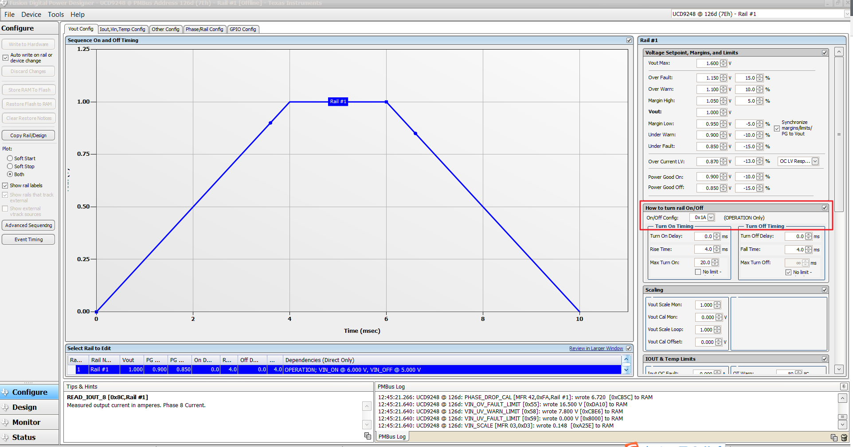The image size is (853, 447).
Task: Collapse the IOUT & Temp Limits section
Action: coord(825,359)
